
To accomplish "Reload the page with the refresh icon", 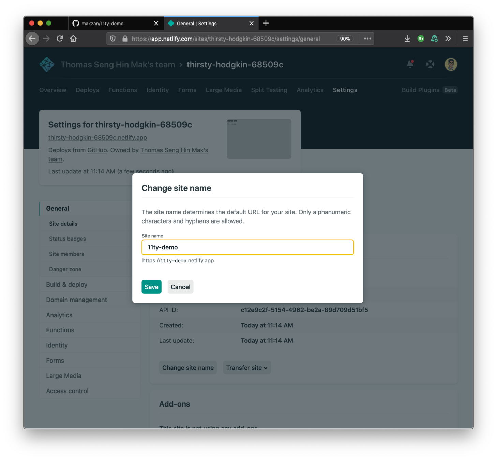I will (x=60, y=39).
